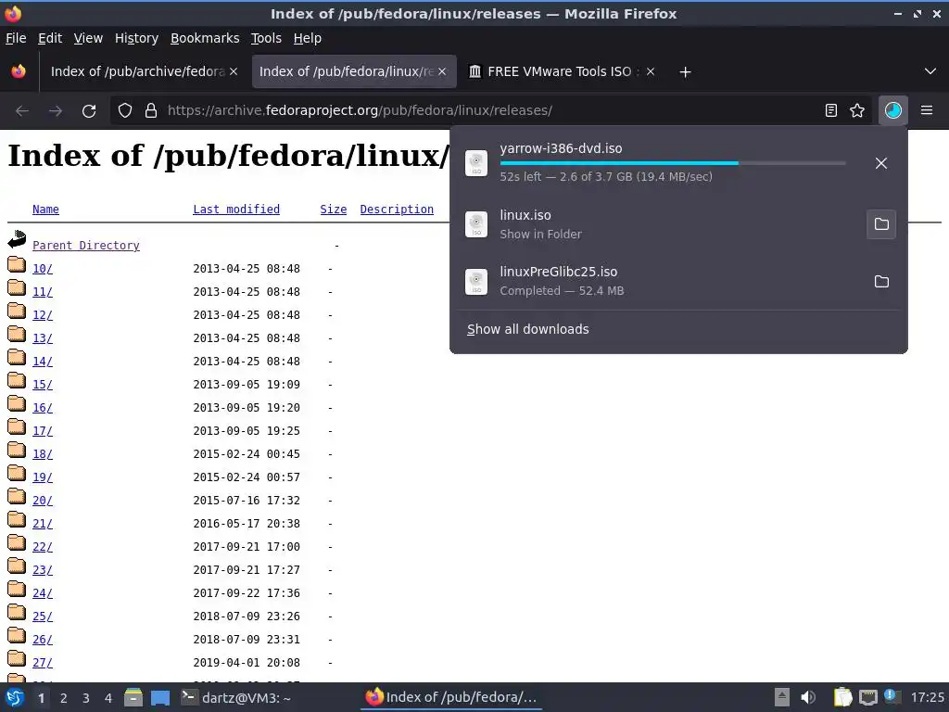Image resolution: width=949 pixels, height=712 pixels.
Task: Go back to the previous page
Action: 22,111
